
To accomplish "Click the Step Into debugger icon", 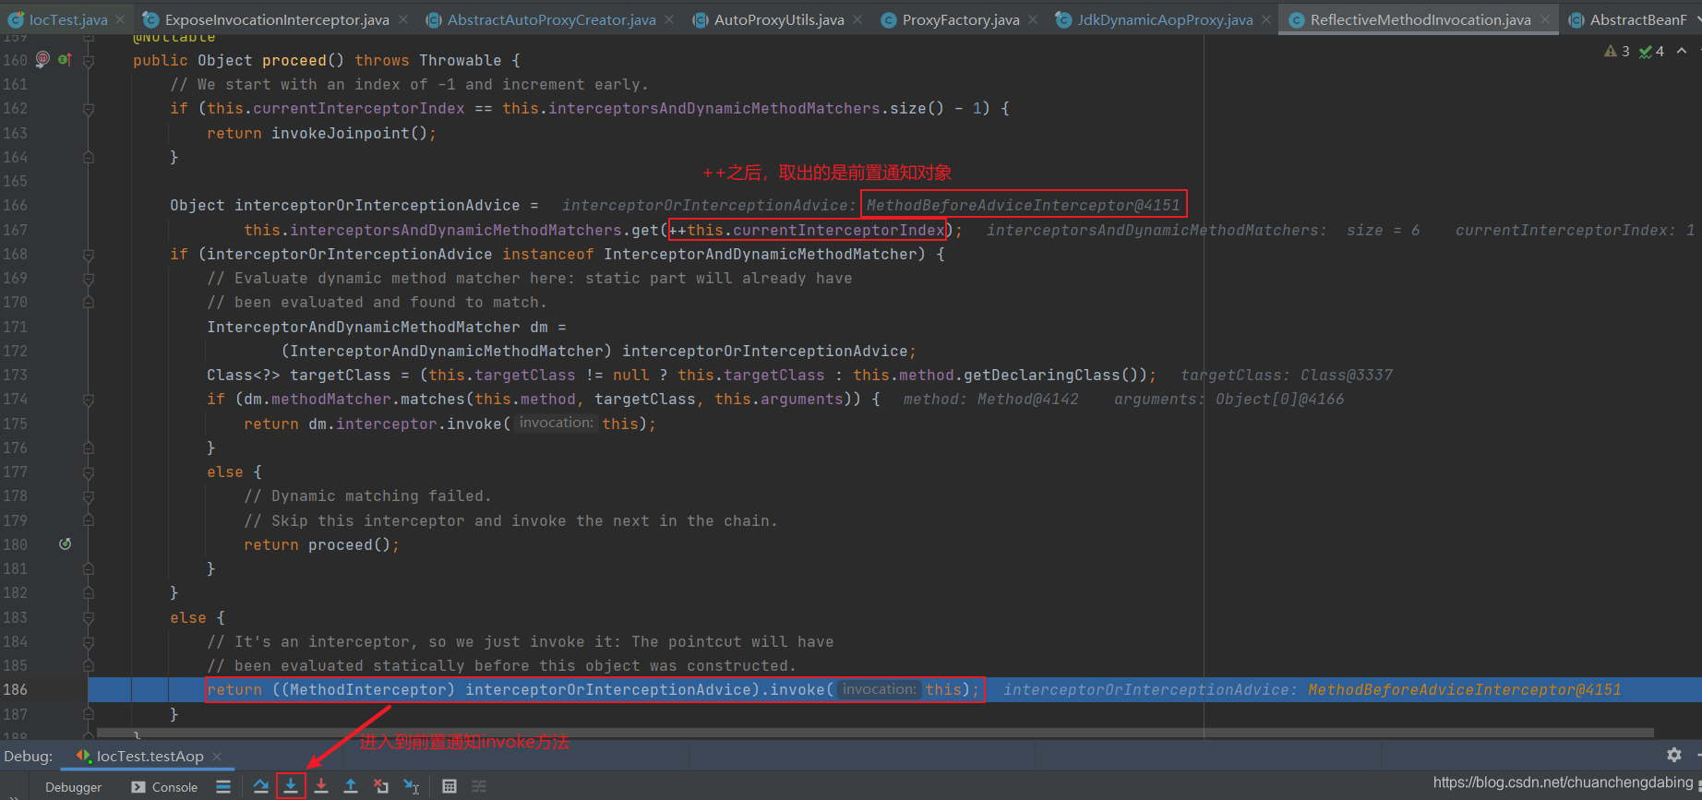I will click(291, 786).
